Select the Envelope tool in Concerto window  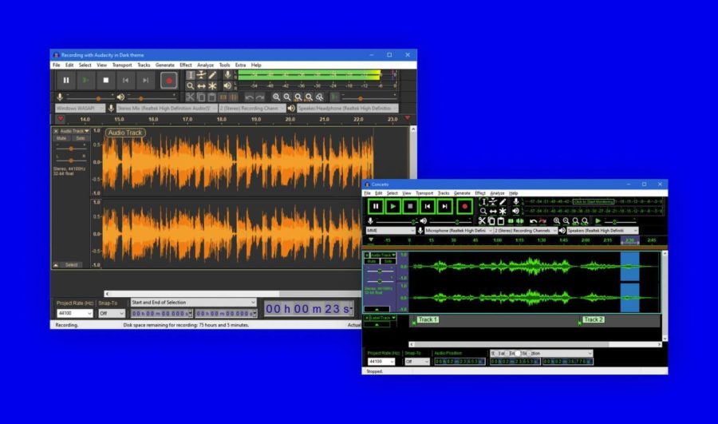coord(493,202)
